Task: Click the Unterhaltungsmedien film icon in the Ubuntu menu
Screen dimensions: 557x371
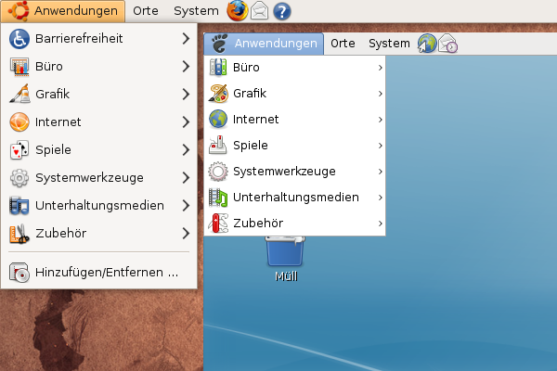Action: (19, 205)
